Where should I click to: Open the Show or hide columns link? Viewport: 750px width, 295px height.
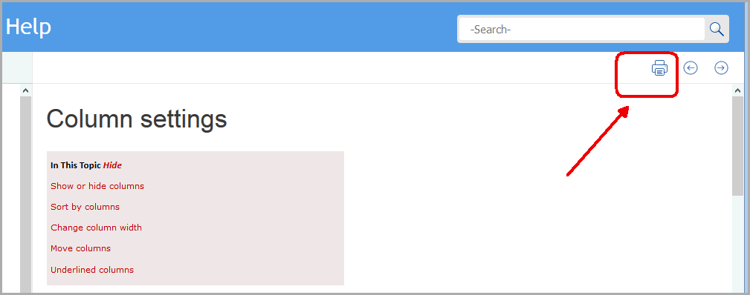tap(97, 186)
